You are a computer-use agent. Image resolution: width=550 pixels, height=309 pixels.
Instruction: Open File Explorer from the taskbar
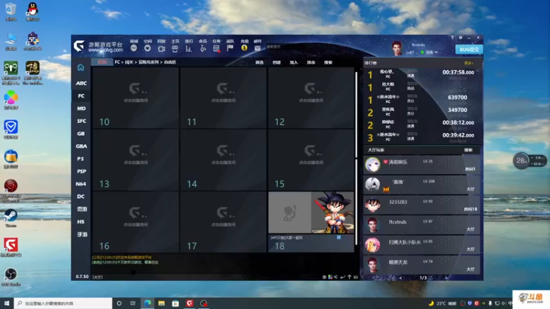(162, 304)
